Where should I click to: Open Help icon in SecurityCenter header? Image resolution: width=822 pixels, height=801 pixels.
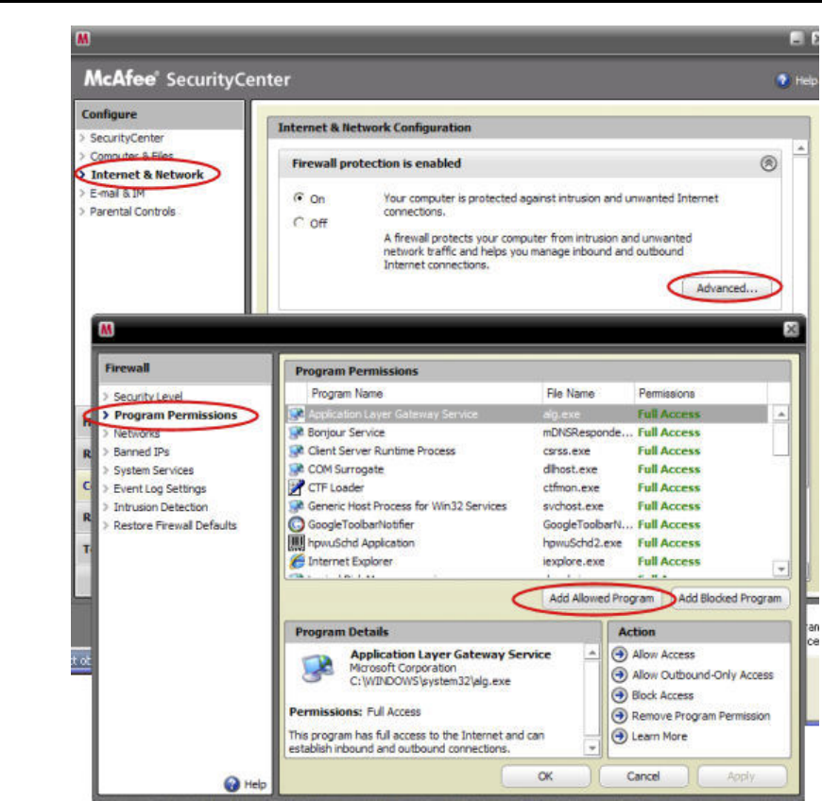[782, 80]
